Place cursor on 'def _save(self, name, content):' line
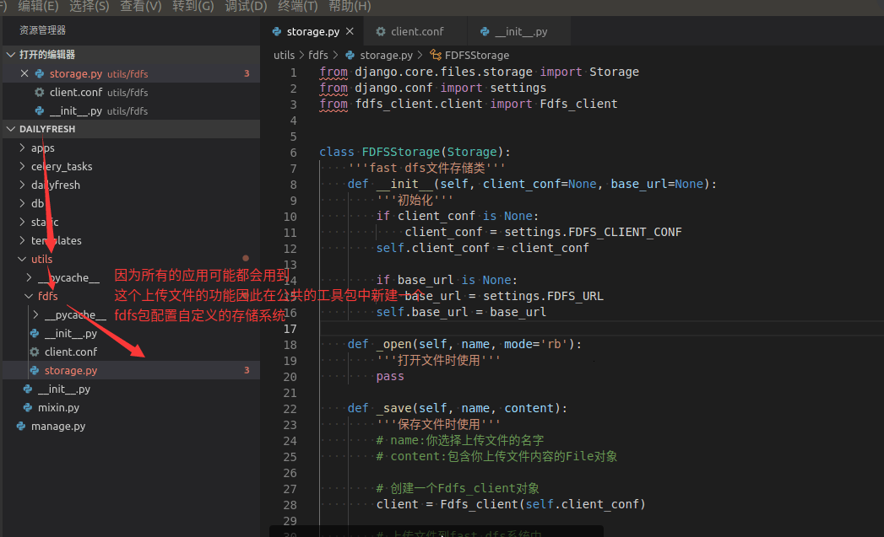884x537 pixels. (458, 408)
